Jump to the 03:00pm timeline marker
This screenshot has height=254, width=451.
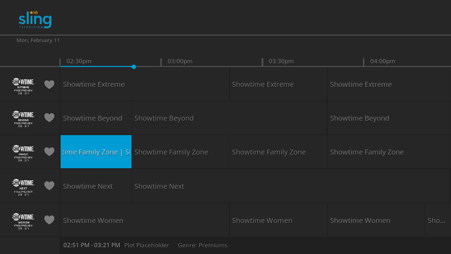[180, 61]
